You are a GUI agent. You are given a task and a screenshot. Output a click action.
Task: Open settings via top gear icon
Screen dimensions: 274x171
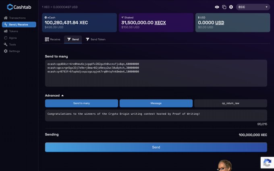[231, 7]
